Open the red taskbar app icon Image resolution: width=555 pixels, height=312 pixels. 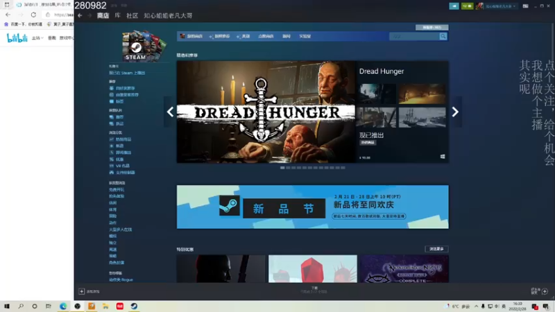click(119, 306)
